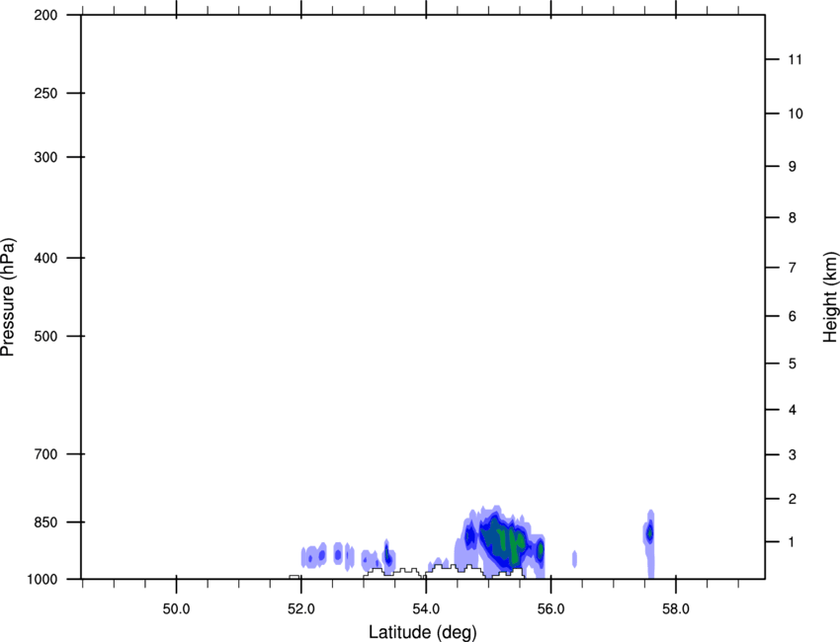
Task: Select the 500 hPa tick label
Action: pyautogui.click(x=46, y=337)
